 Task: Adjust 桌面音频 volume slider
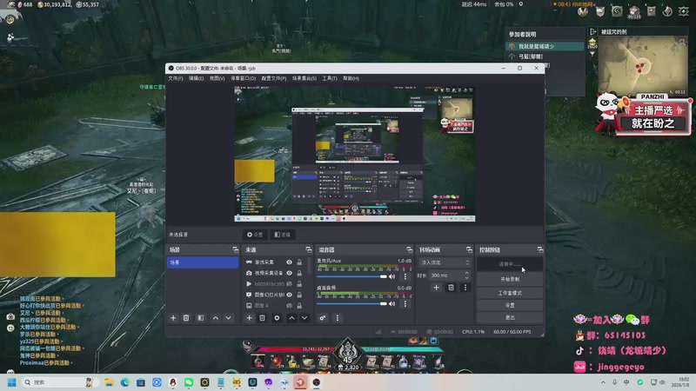(x=351, y=303)
